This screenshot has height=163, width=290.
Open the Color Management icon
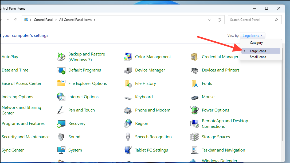pos(128,57)
